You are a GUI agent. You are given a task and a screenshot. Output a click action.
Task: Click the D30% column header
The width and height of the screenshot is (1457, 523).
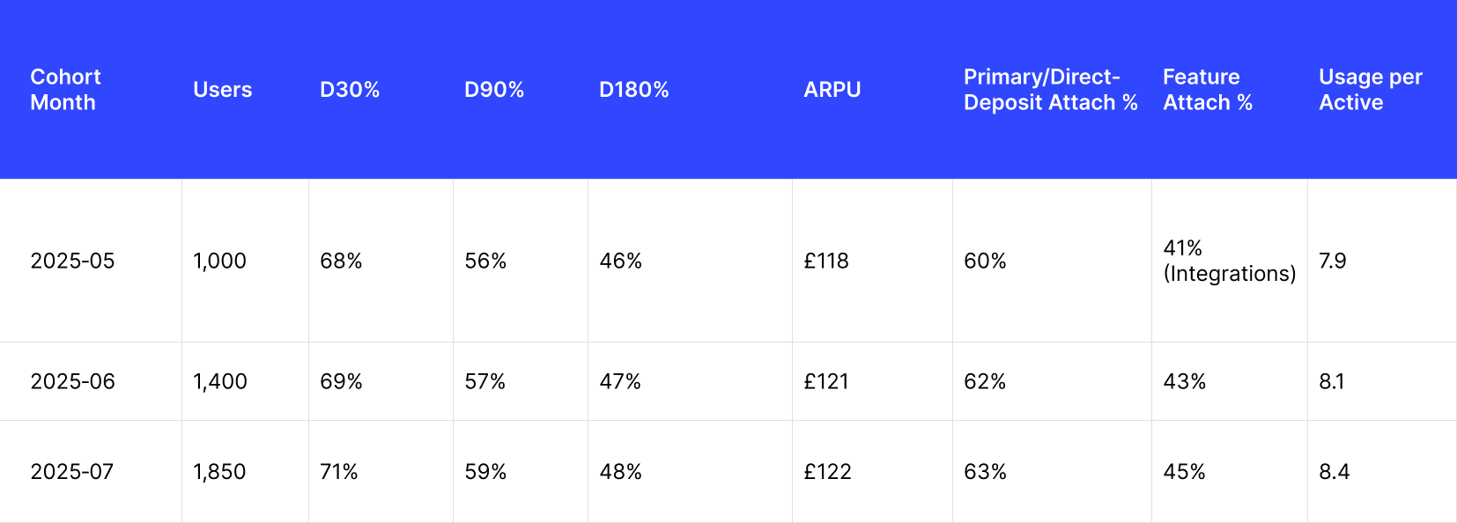pyautogui.click(x=350, y=90)
